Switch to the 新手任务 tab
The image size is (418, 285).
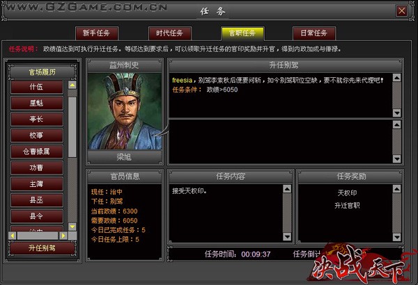[97, 33]
